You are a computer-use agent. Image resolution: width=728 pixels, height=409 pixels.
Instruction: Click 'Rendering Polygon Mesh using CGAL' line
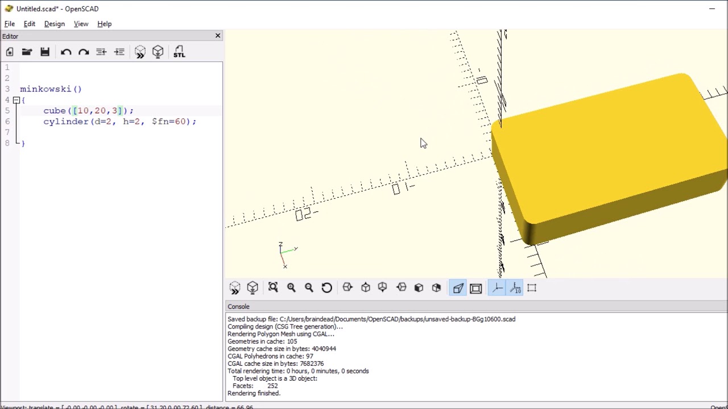tap(281, 334)
